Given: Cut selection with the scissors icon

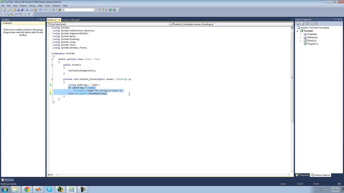Looking at the screenshot, I should click(x=27, y=10).
